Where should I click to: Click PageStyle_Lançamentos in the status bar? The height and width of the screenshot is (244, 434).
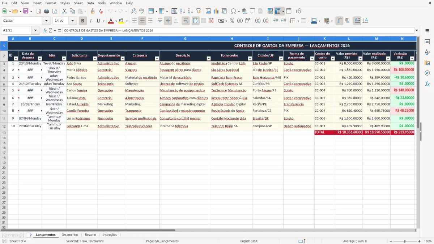coord(162,241)
